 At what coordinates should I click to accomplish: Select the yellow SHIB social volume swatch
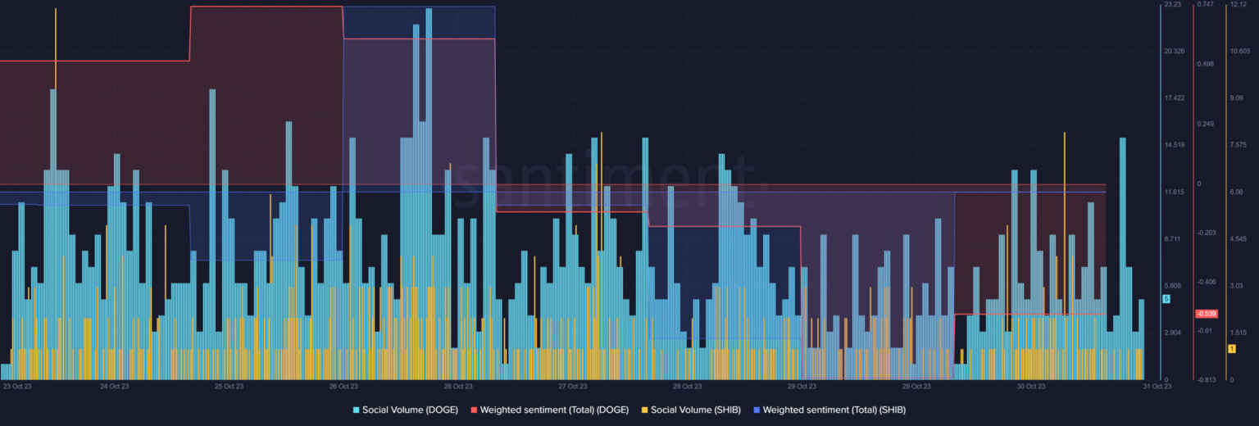(x=644, y=409)
